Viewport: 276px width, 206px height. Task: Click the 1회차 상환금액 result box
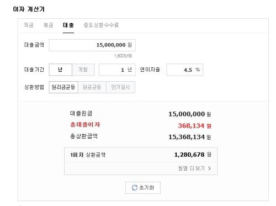point(141,161)
